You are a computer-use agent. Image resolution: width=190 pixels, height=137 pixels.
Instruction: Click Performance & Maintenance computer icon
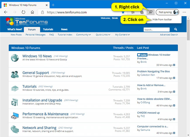15,116
